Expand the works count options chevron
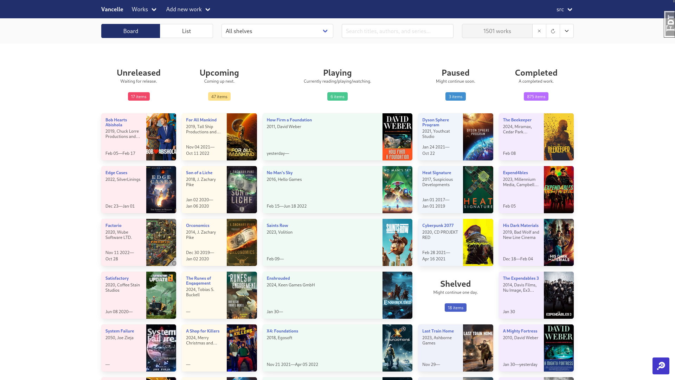 click(x=566, y=31)
